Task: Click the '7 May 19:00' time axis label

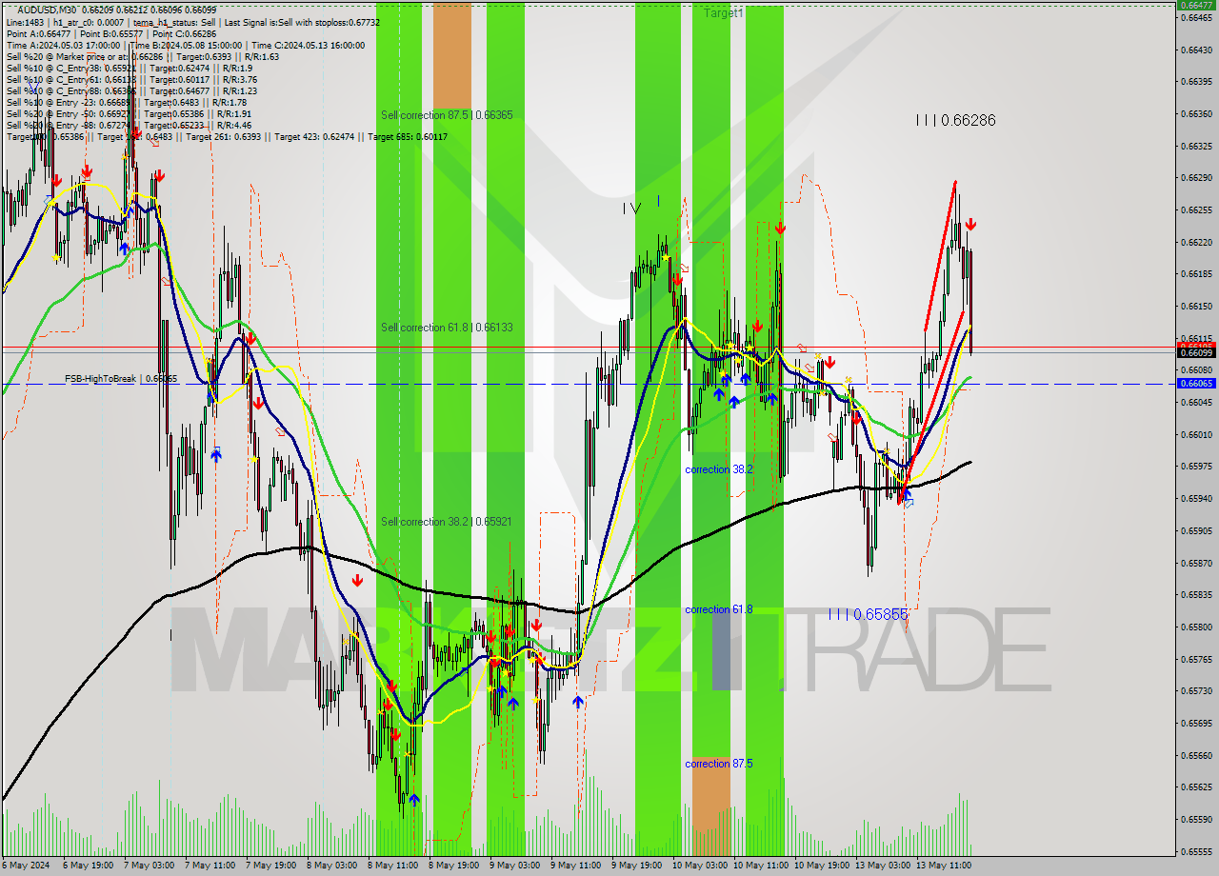Action: pos(272,866)
